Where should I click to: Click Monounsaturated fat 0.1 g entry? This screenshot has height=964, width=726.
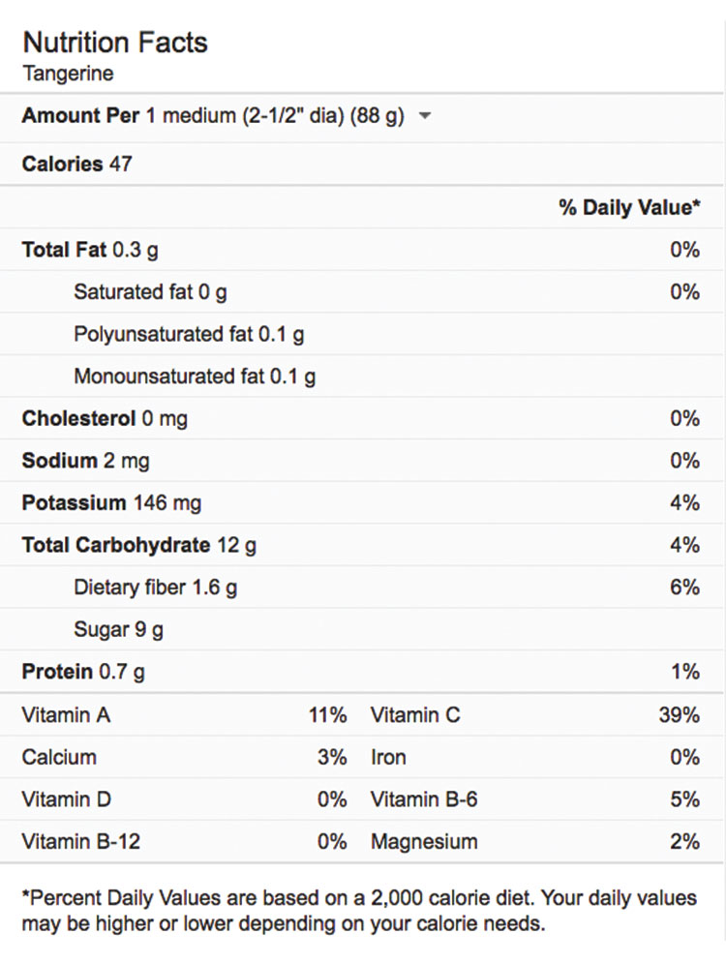[x=195, y=377]
